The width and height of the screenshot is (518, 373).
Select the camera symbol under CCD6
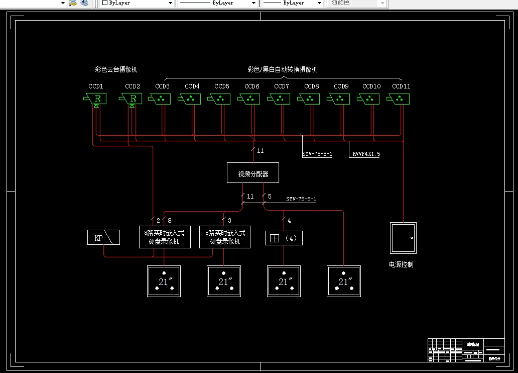(x=249, y=99)
